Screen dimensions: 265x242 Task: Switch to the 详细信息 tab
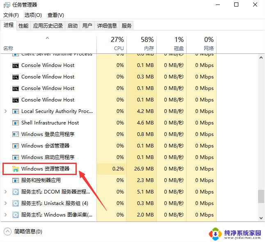(x=107, y=25)
